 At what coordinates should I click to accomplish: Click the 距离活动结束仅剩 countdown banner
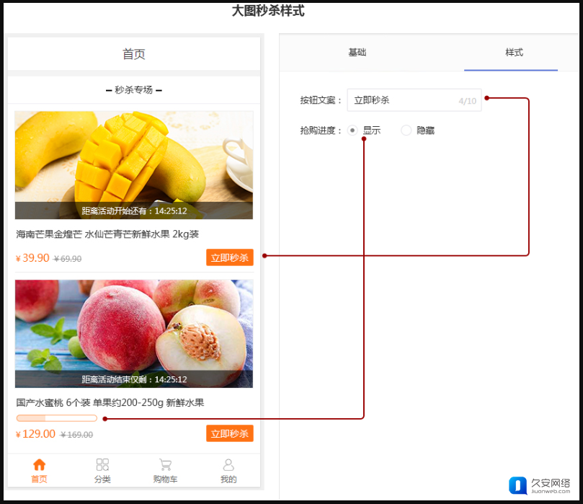click(x=134, y=379)
